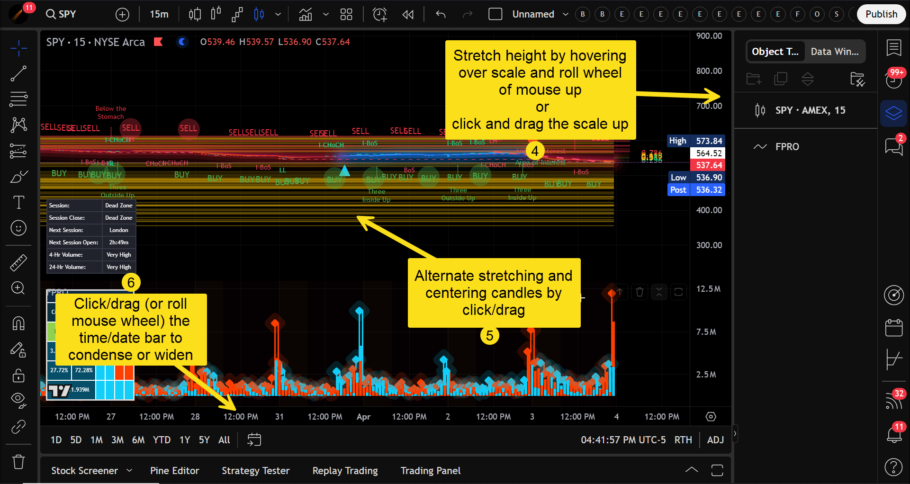This screenshot has height=484, width=910.
Task: Open the indicators chart icon
Action: click(x=306, y=14)
